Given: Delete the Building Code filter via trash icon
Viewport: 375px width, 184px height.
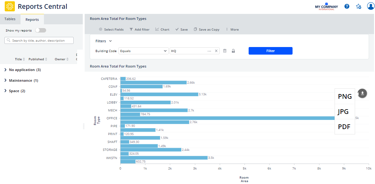Looking at the screenshot, I should [x=225, y=51].
